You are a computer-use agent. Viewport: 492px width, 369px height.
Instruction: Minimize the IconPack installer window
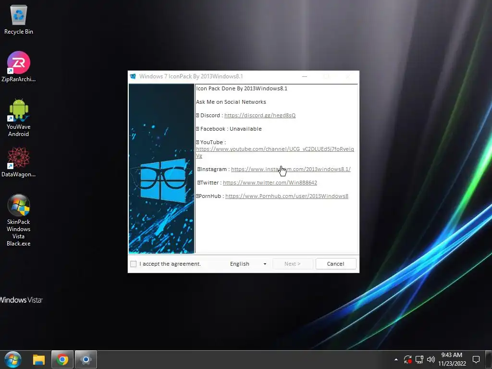pyautogui.click(x=304, y=76)
